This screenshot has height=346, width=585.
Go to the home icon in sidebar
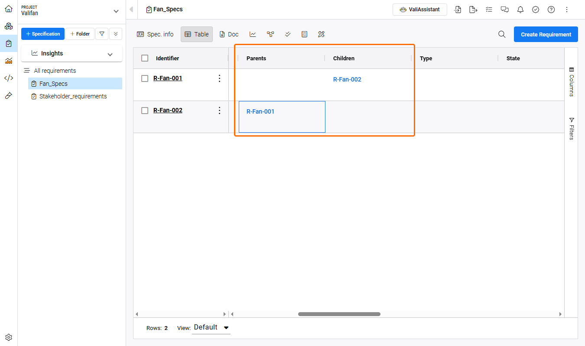[9, 9]
